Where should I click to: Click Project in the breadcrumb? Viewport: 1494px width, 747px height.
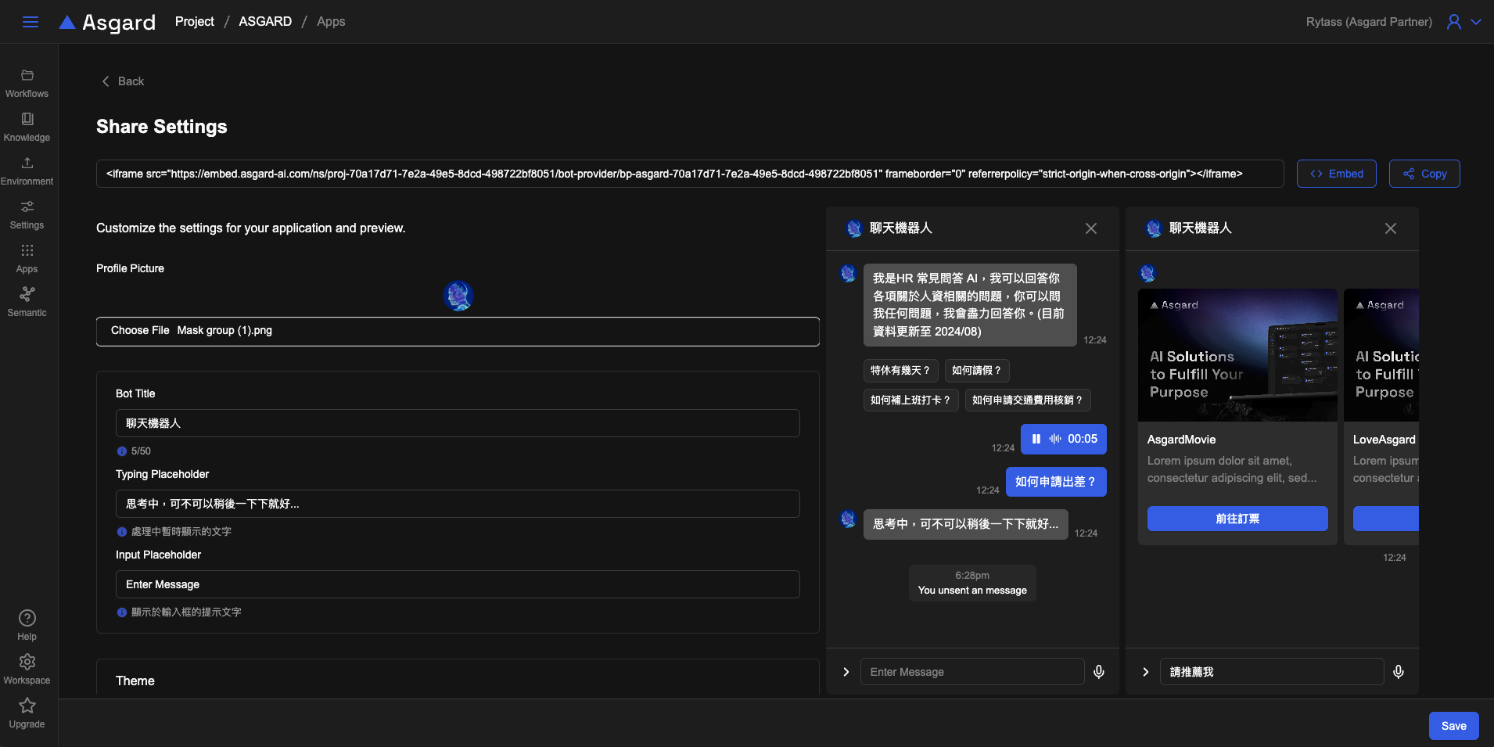(195, 22)
